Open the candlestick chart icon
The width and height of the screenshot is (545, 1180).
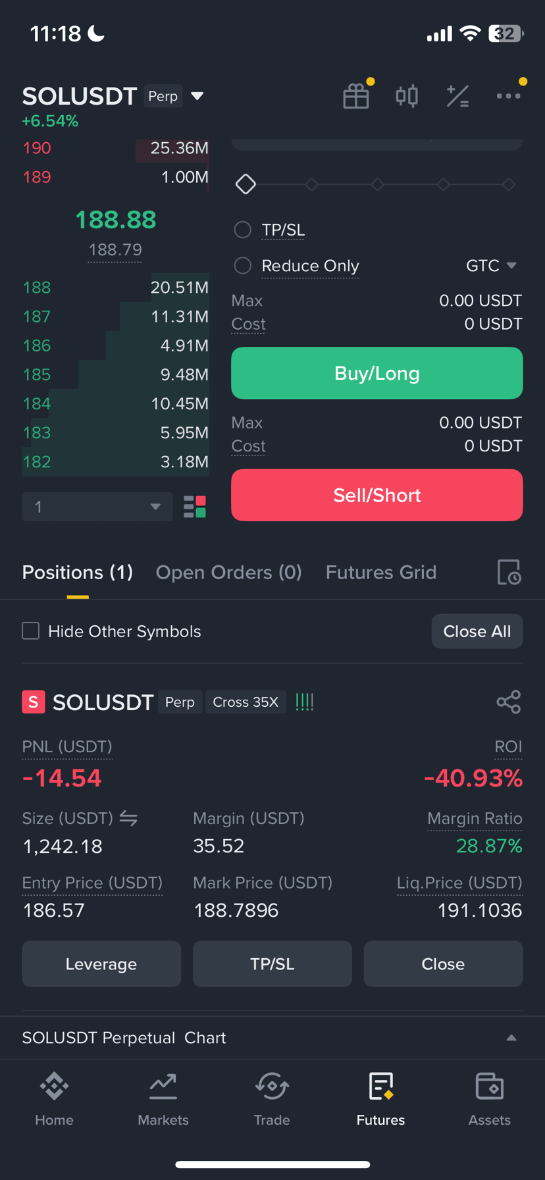(x=407, y=96)
